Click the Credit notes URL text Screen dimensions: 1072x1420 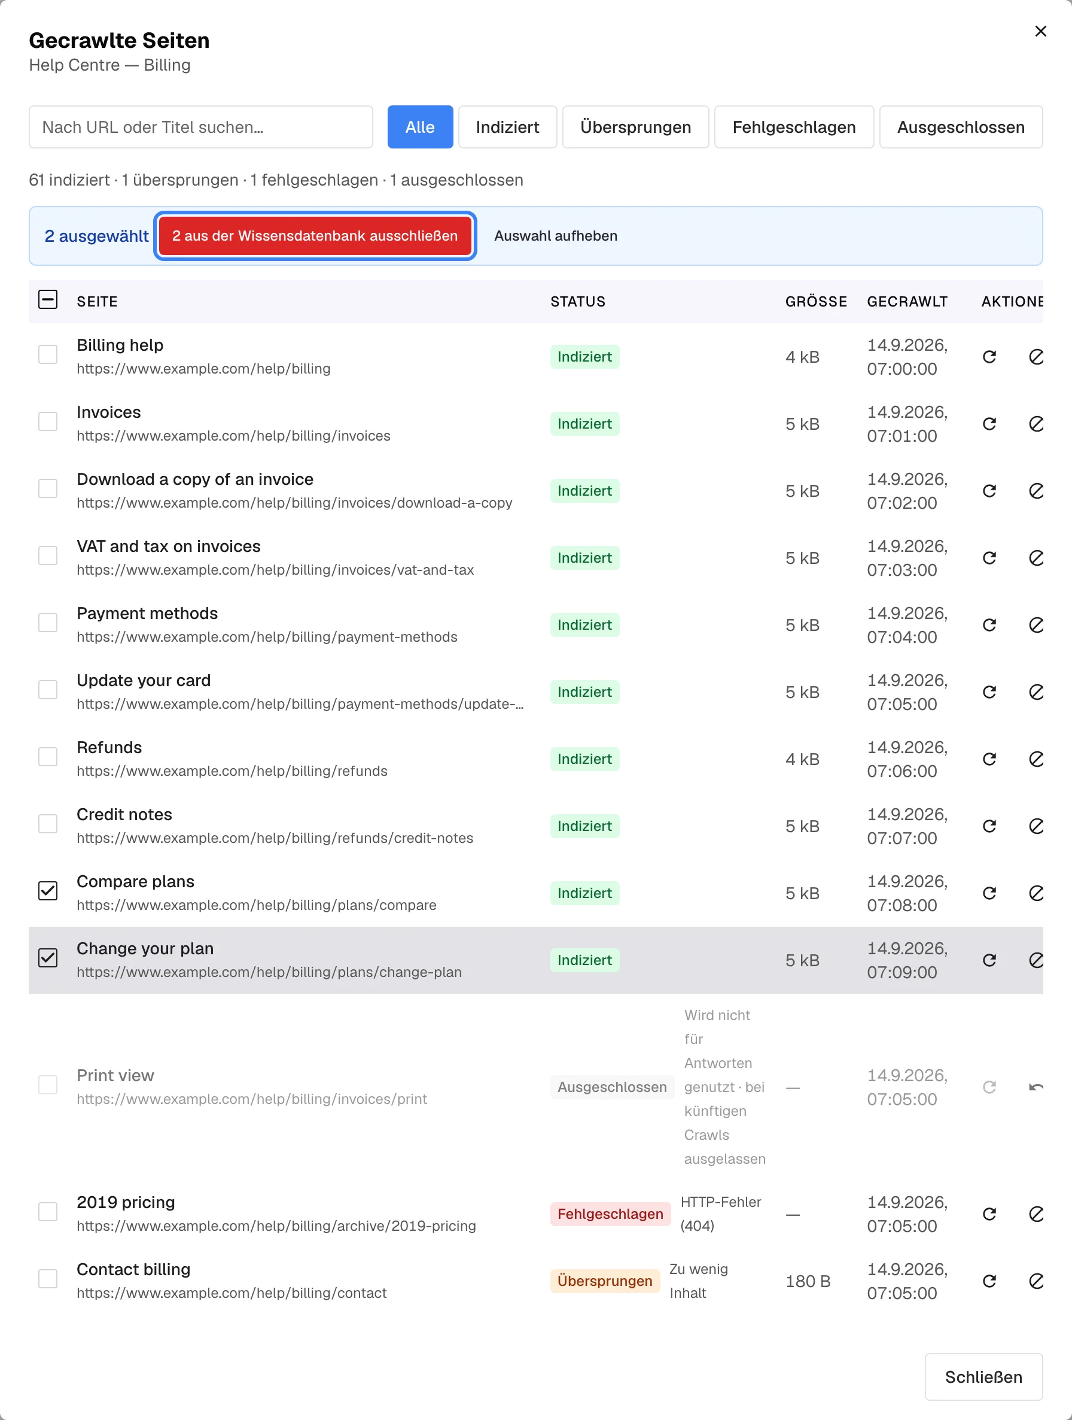[x=275, y=838]
